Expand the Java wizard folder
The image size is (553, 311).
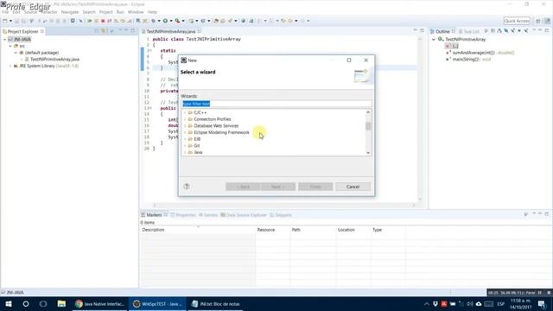185,152
